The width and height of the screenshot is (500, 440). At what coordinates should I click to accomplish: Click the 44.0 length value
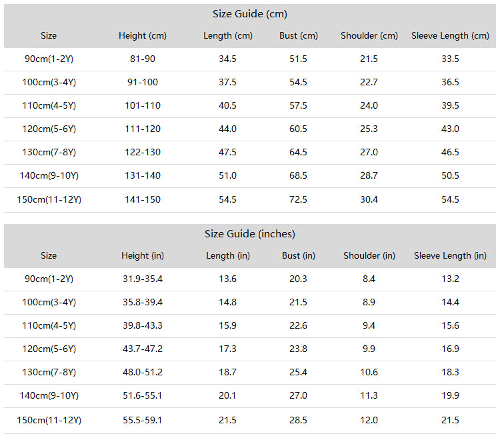pyautogui.click(x=227, y=129)
